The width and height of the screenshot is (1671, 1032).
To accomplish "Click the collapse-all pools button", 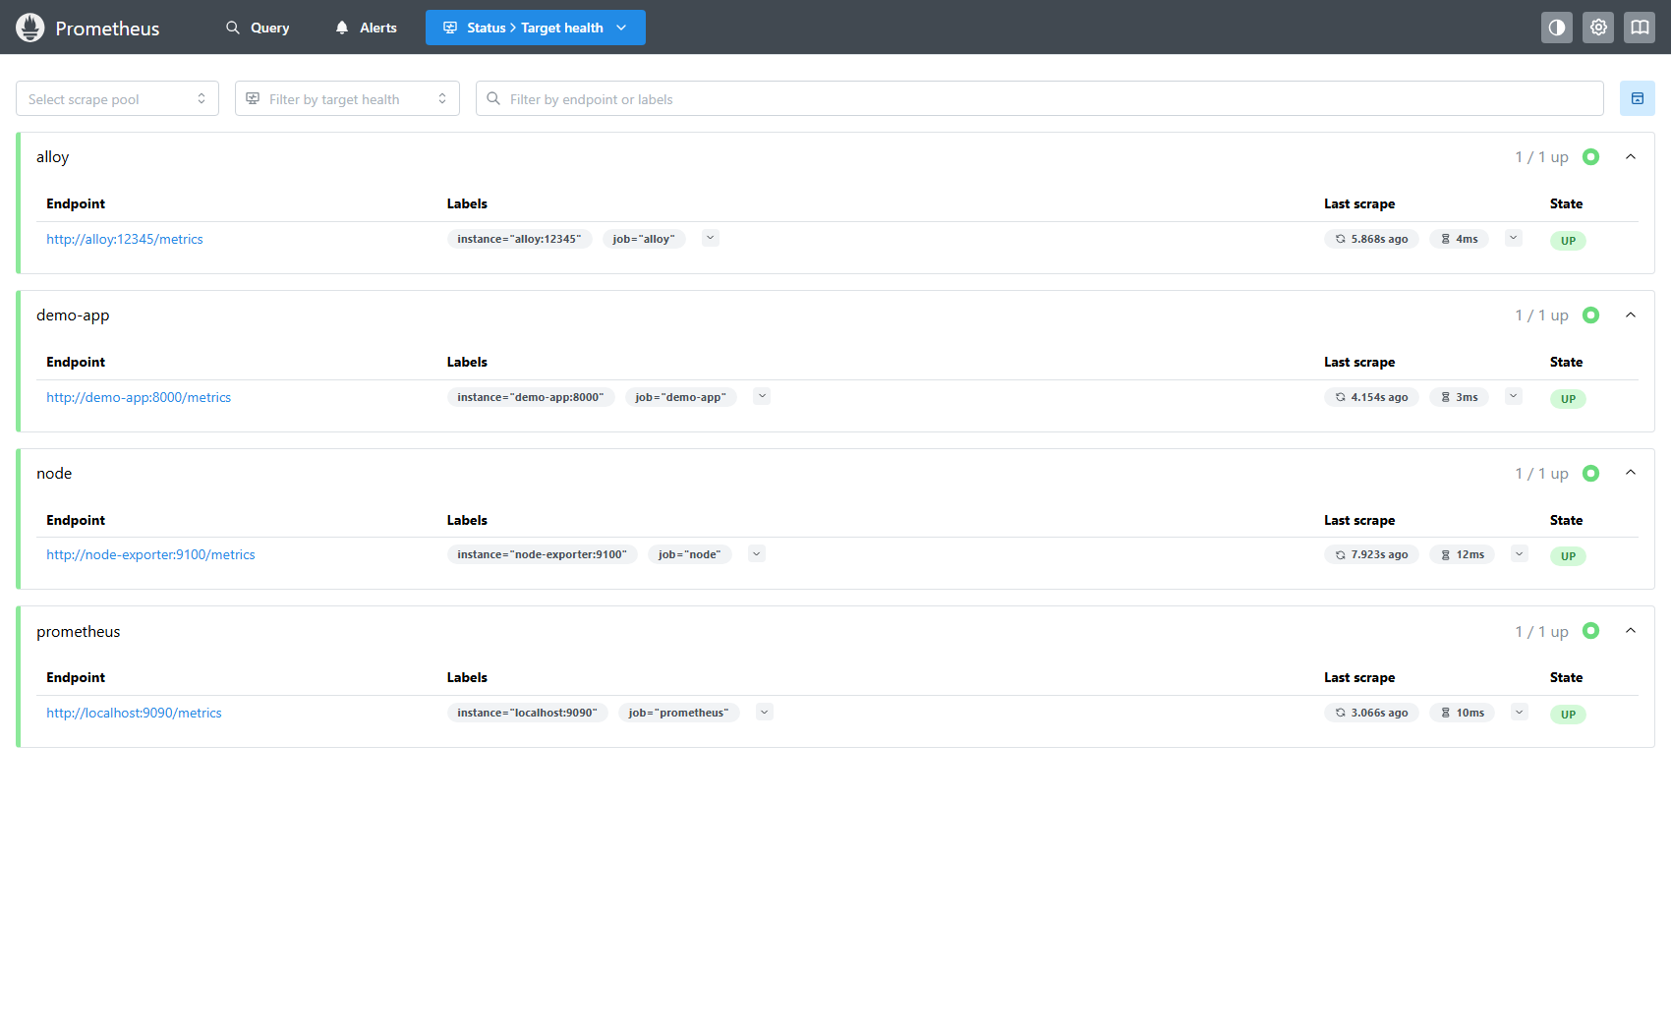I will click(1638, 98).
